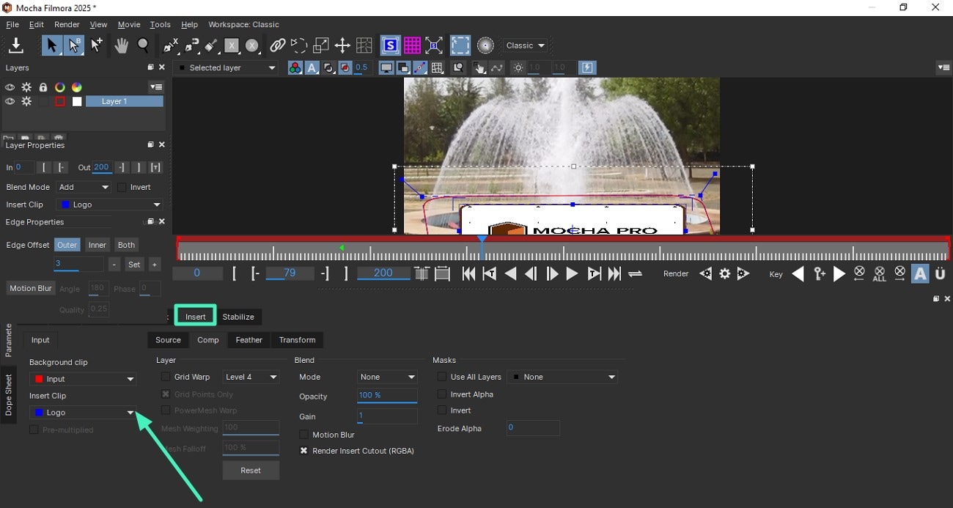Switch to the Stabilize tab
Image resolution: width=953 pixels, height=508 pixels.
coord(239,317)
